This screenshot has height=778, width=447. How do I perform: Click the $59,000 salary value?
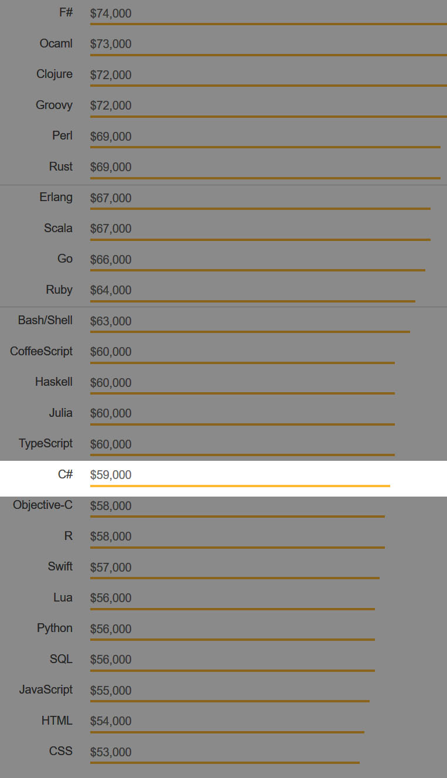point(111,475)
